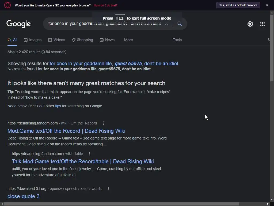Click the deadrising.fandom.com wiki table URL
The height and width of the screenshot is (206, 274).
(47, 154)
